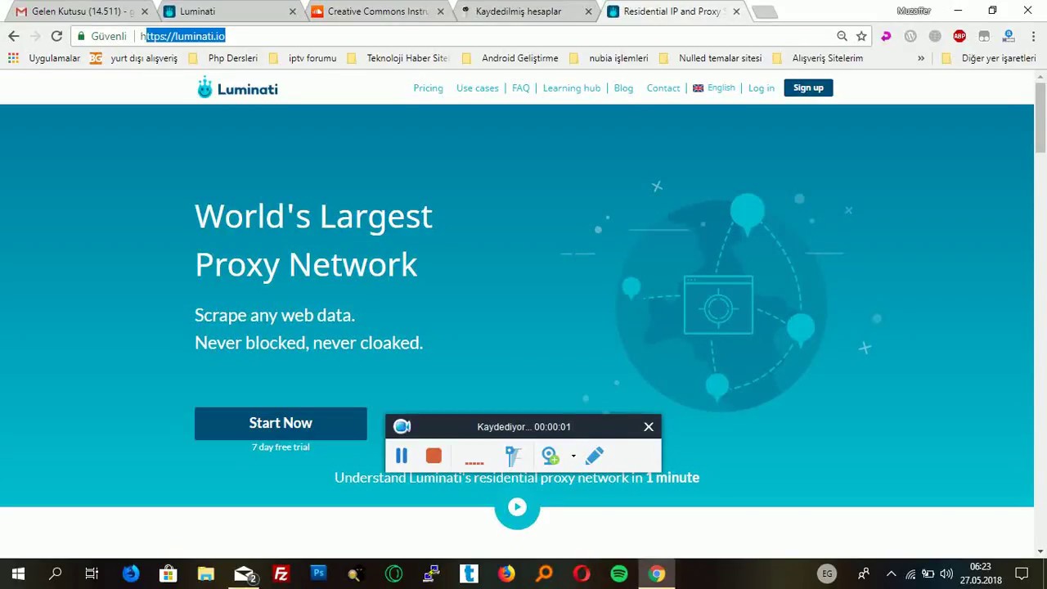This screenshot has width=1047, height=589.
Task: Open FileZilla from the taskbar
Action: (x=281, y=574)
